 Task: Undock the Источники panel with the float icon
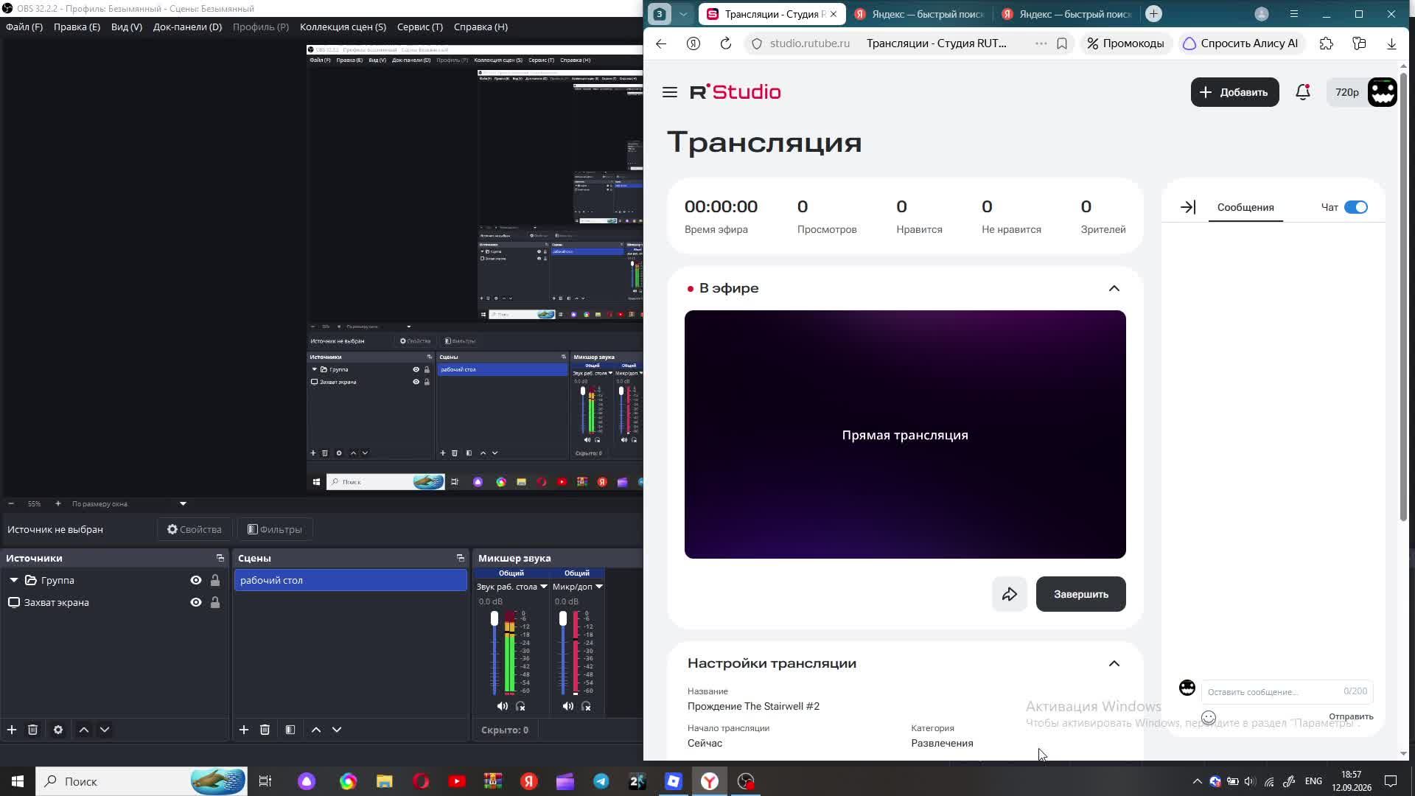(220, 558)
